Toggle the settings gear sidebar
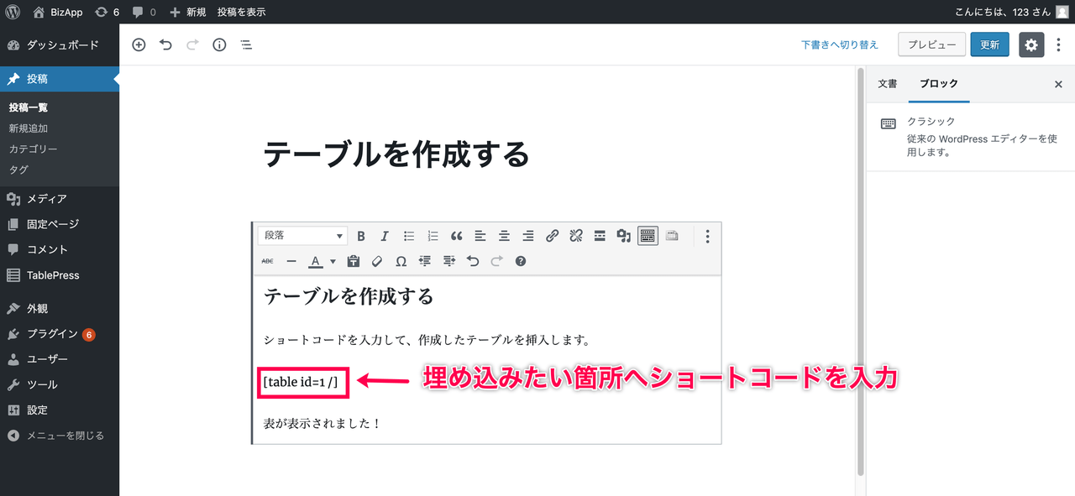 1031,44
